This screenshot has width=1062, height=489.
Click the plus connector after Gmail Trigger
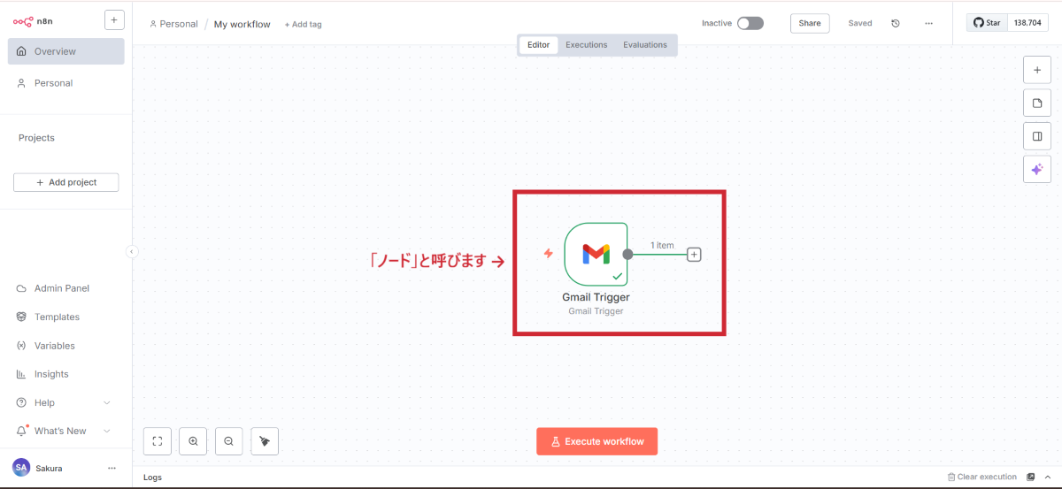(x=694, y=255)
